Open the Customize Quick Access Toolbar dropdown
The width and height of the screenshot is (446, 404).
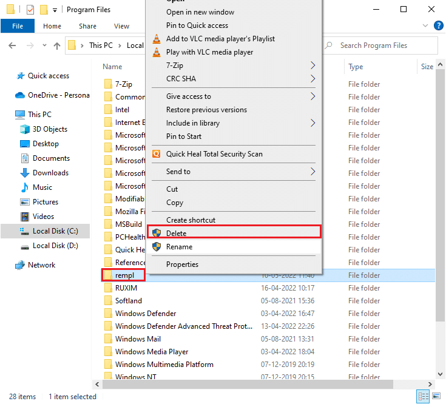tap(55, 10)
